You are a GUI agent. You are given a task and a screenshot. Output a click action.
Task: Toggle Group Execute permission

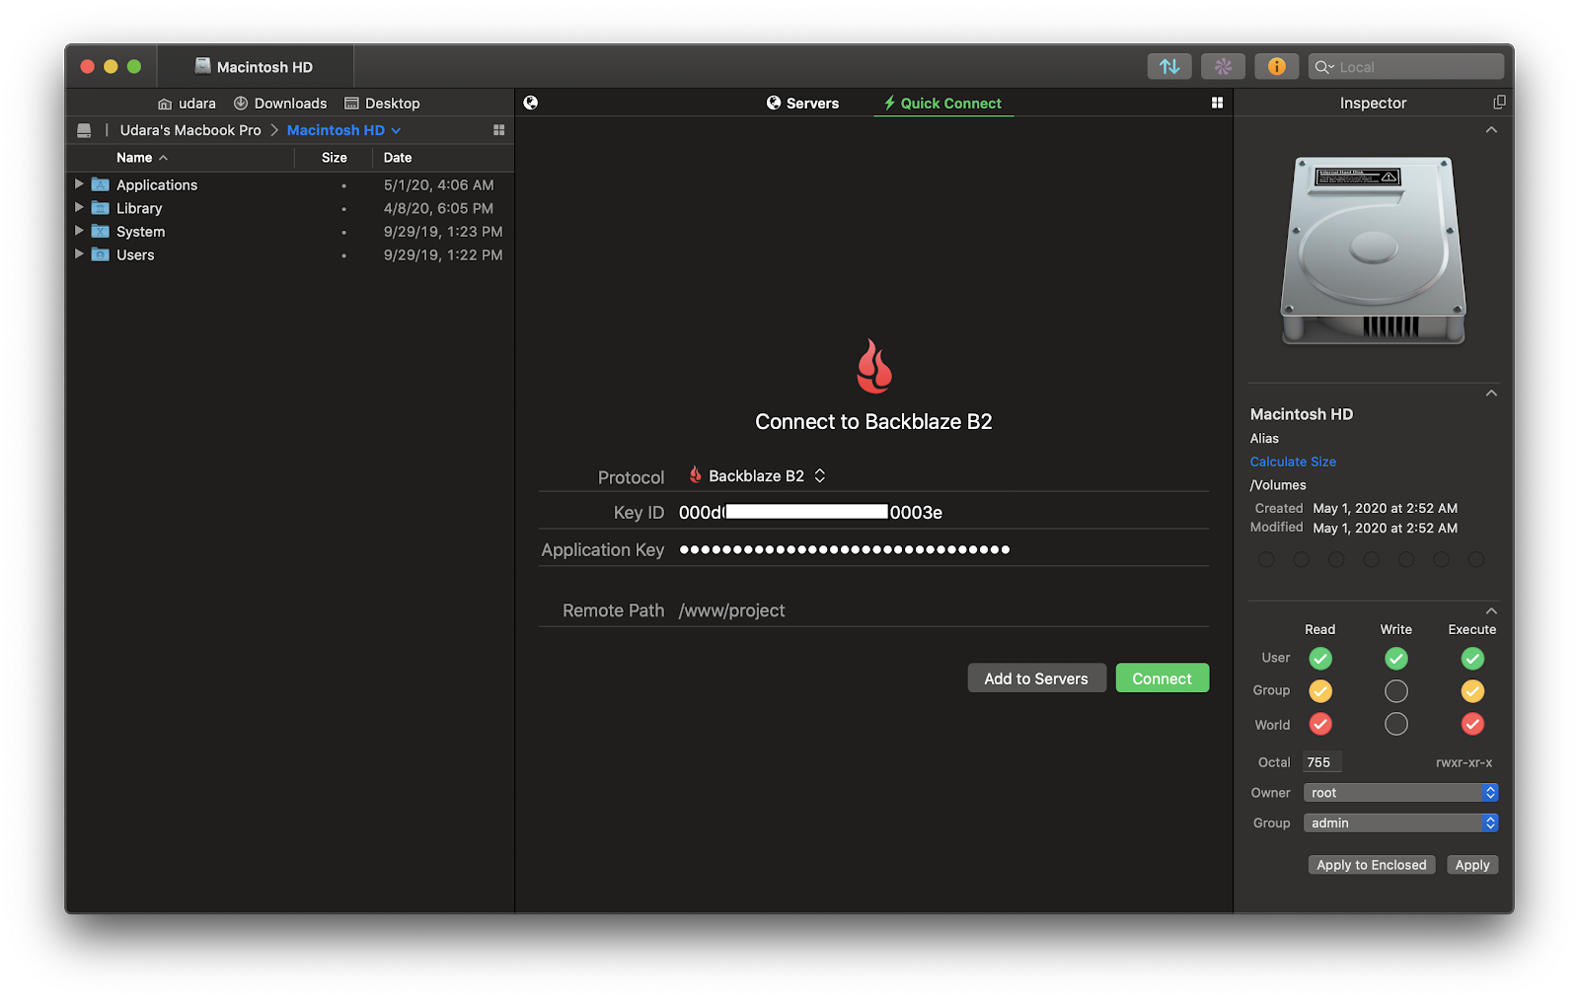tap(1472, 691)
